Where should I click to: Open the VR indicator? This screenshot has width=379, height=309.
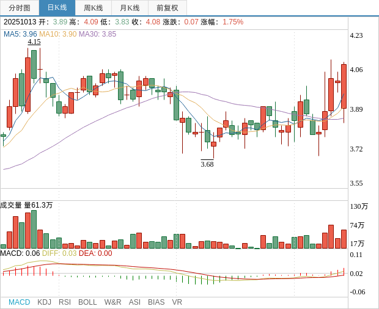[x=177, y=302]
